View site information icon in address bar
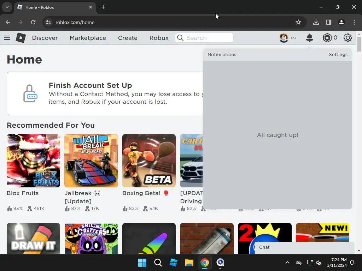362x271 pixels. [48, 22]
